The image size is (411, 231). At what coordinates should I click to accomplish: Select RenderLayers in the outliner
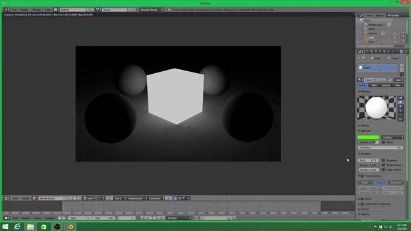[375, 24]
